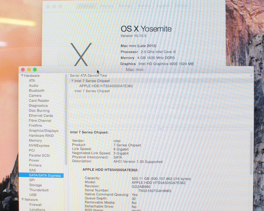Open Memory tab in About This Mac

pyautogui.click(x=144, y=6)
